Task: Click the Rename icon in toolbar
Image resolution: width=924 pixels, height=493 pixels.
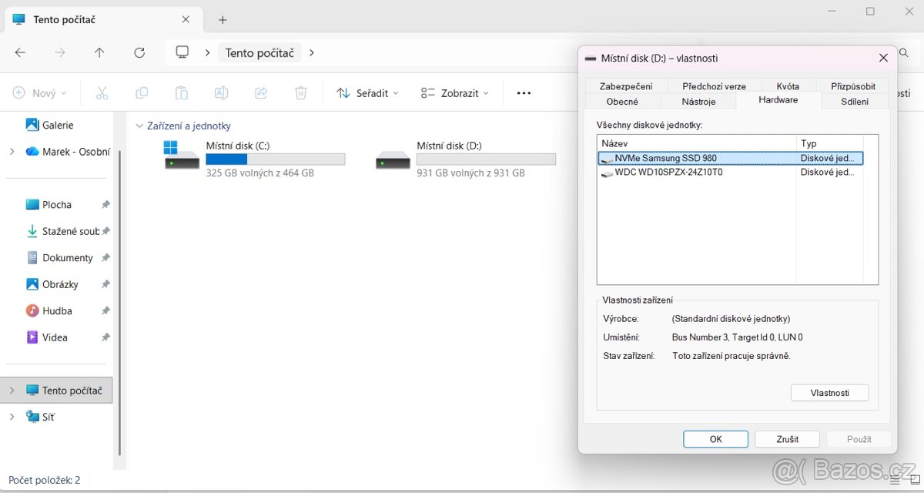Action: click(221, 93)
